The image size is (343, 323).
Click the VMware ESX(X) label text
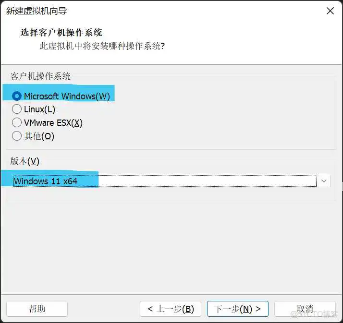[53, 123]
